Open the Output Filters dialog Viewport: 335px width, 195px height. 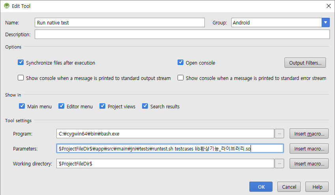coord(305,63)
